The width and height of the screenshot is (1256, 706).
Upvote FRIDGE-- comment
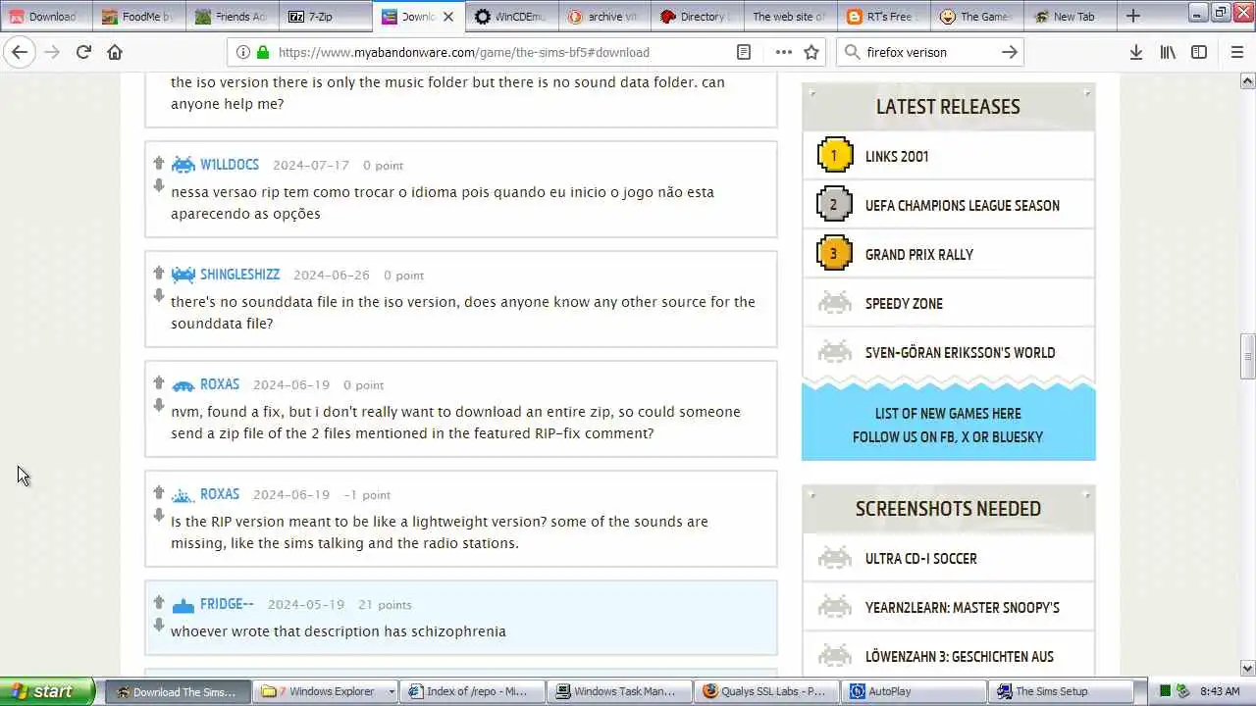tap(159, 601)
